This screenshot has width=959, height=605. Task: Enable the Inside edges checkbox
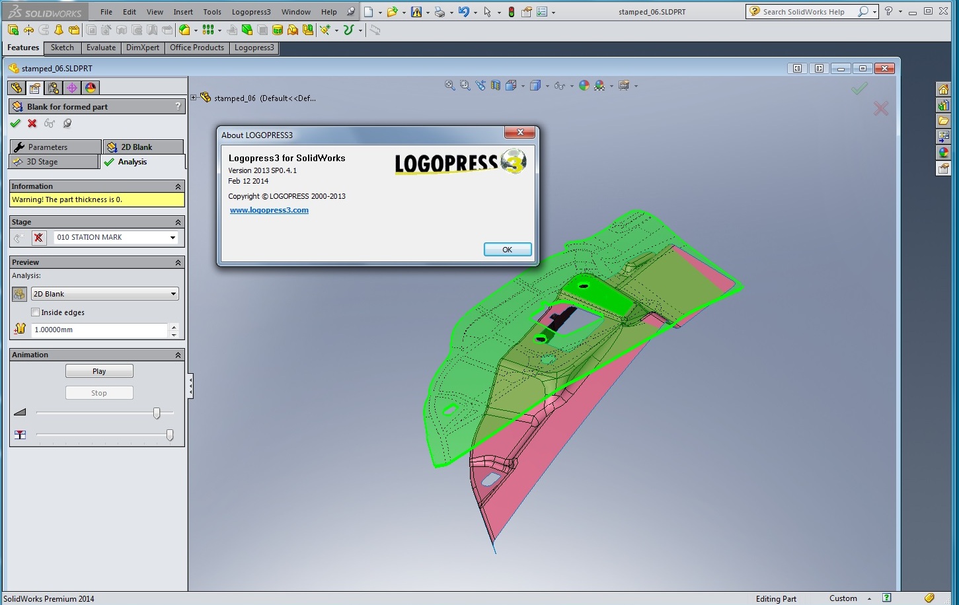[36, 312]
